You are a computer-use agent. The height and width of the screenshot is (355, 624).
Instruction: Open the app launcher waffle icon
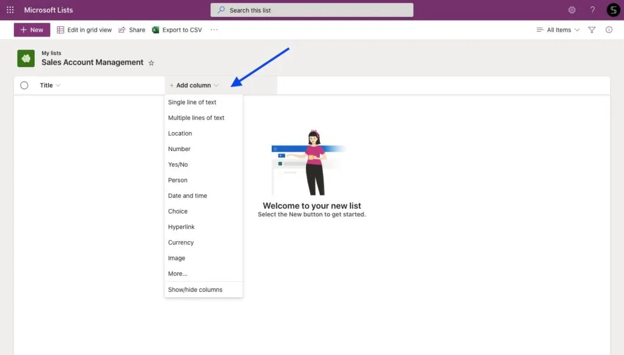tap(10, 10)
